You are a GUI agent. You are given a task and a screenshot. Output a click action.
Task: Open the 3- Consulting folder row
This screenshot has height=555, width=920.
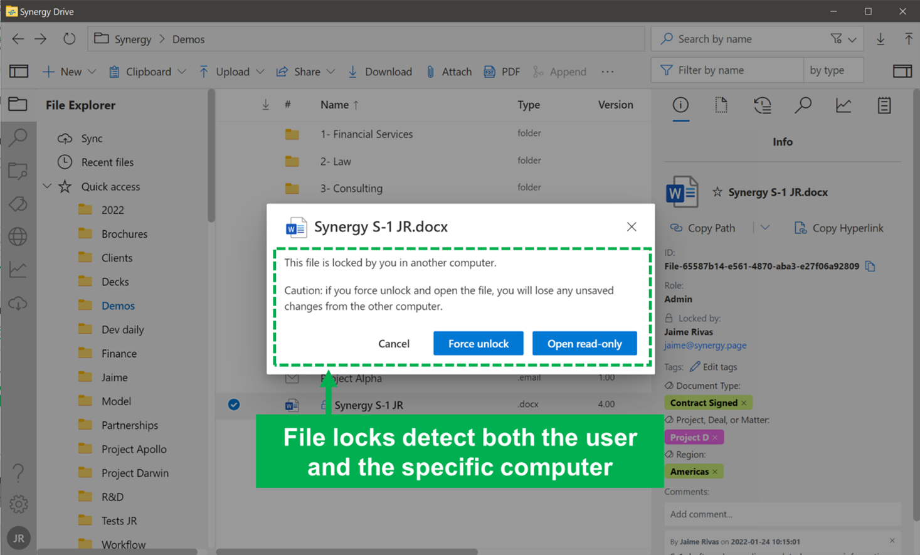click(x=433, y=188)
